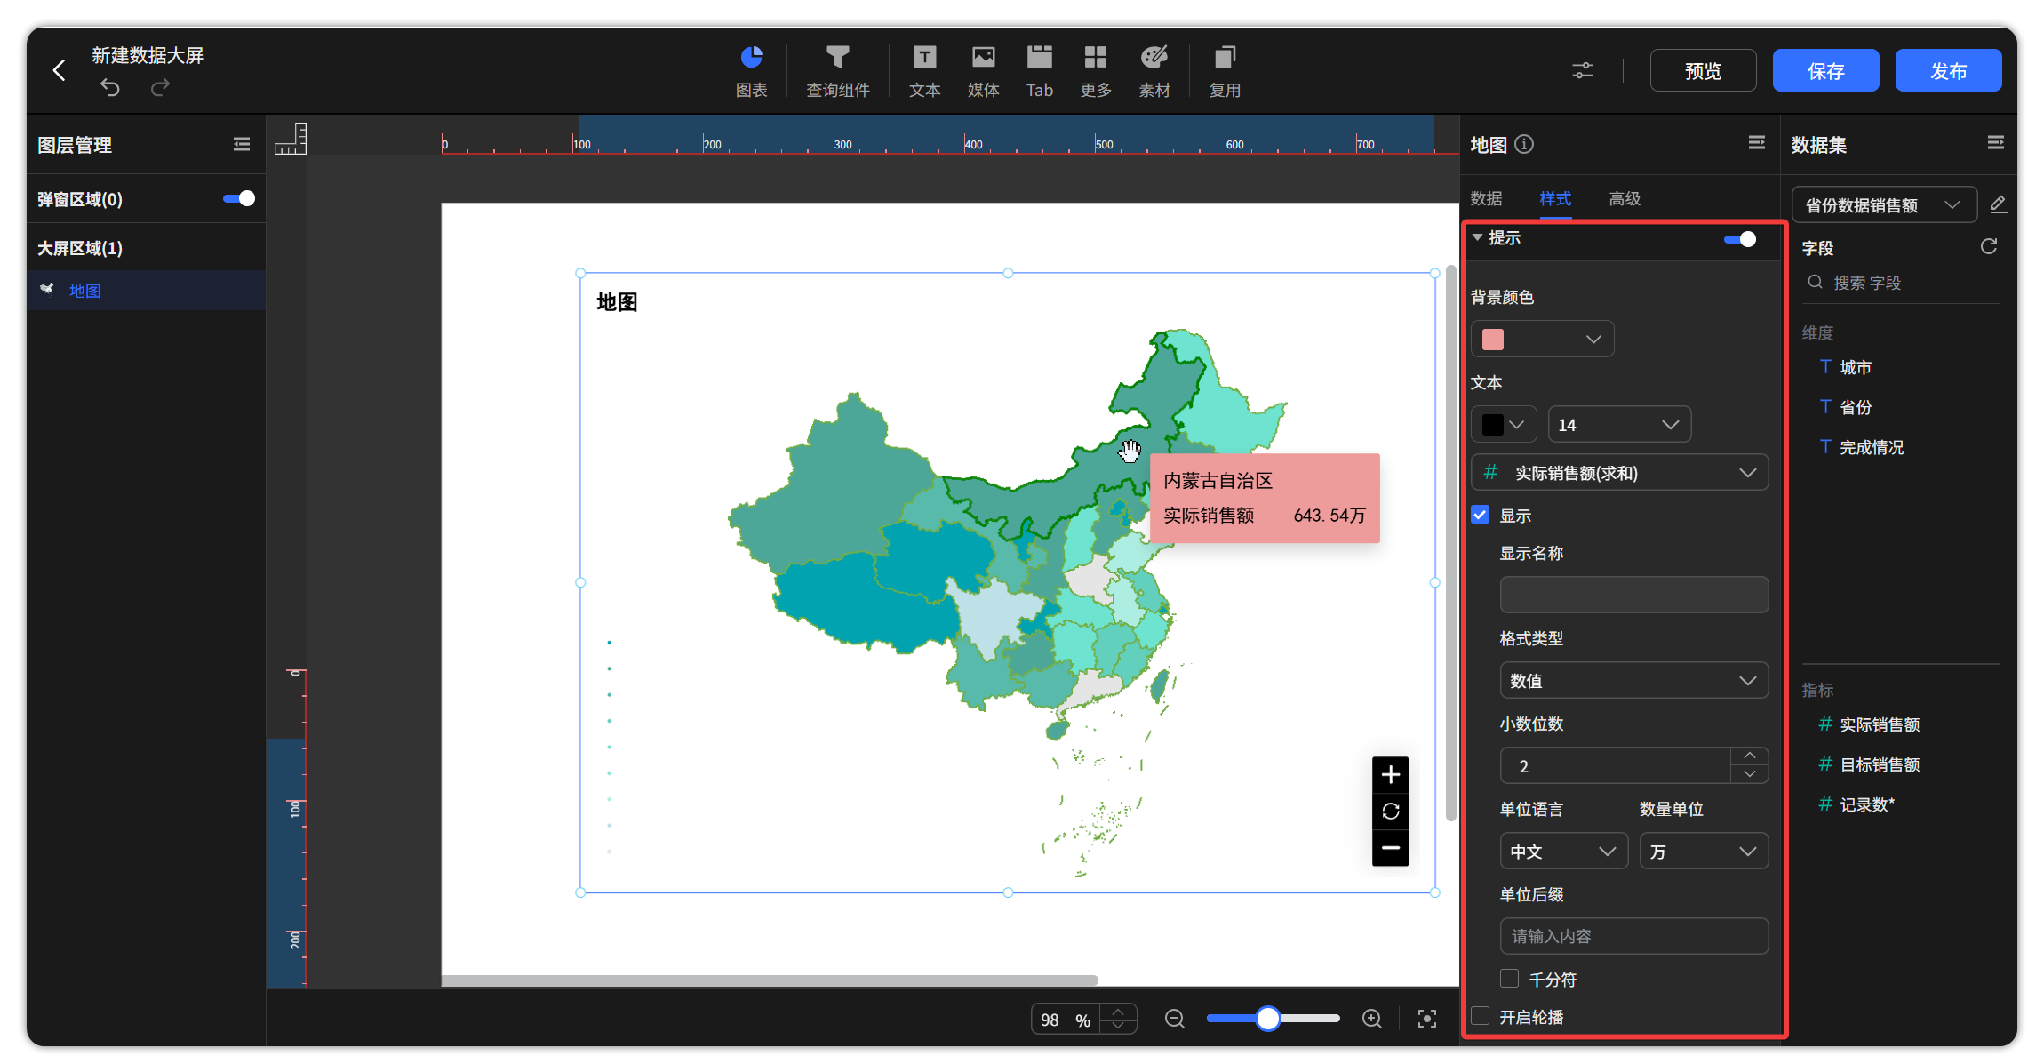Increase 小数位数 with the up arrow
This screenshot has width=2044, height=1064.
coord(1749,756)
